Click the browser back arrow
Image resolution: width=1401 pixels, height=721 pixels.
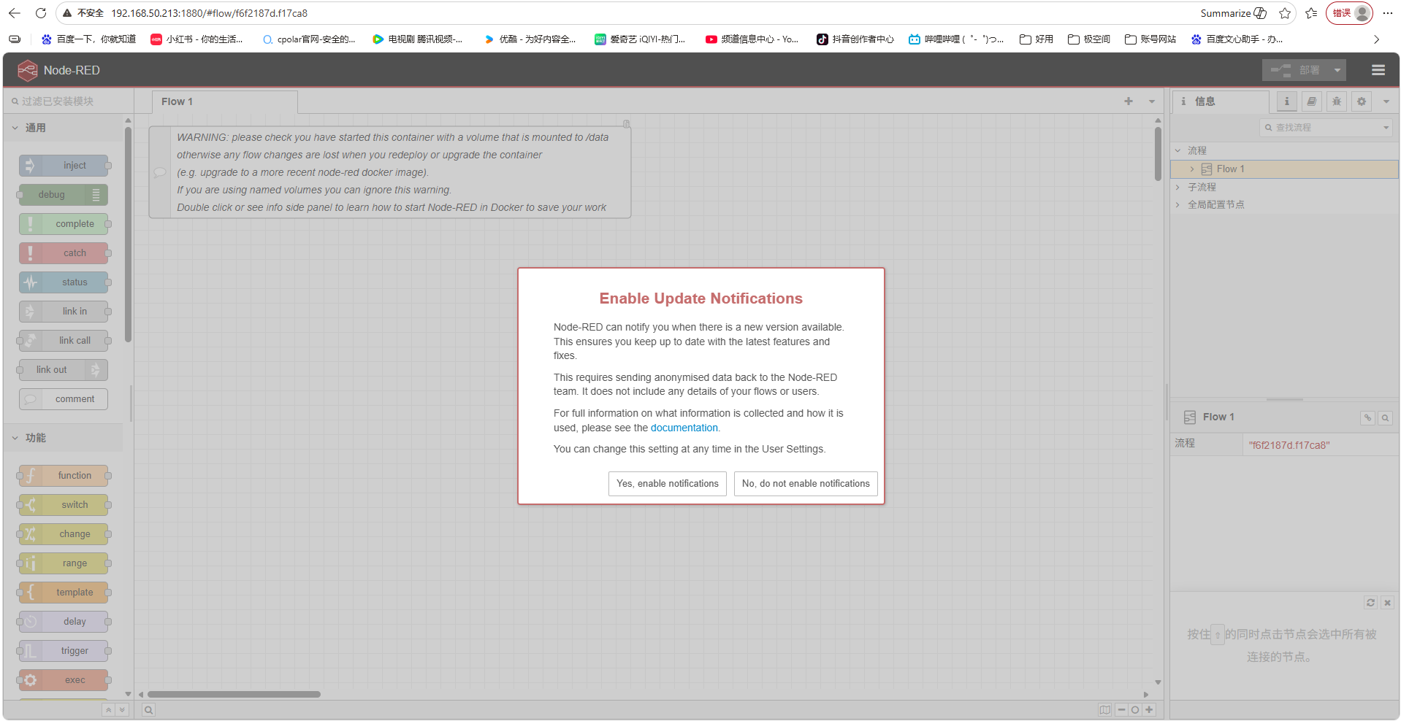[x=15, y=13]
